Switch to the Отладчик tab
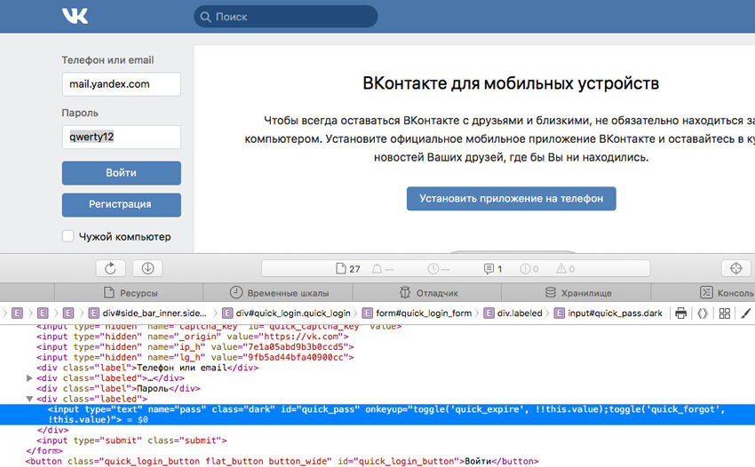The image size is (755, 467). (x=427, y=293)
